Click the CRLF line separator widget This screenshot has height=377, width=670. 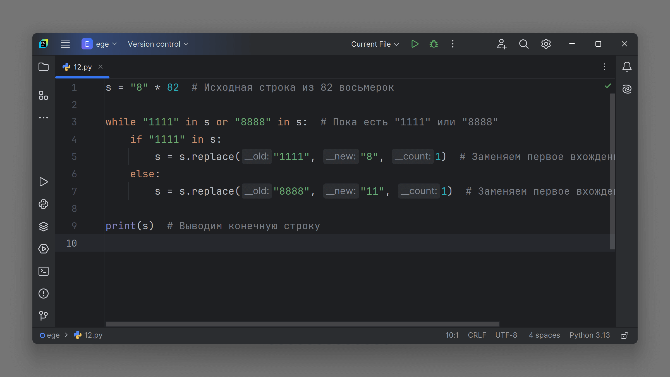[x=477, y=335]
